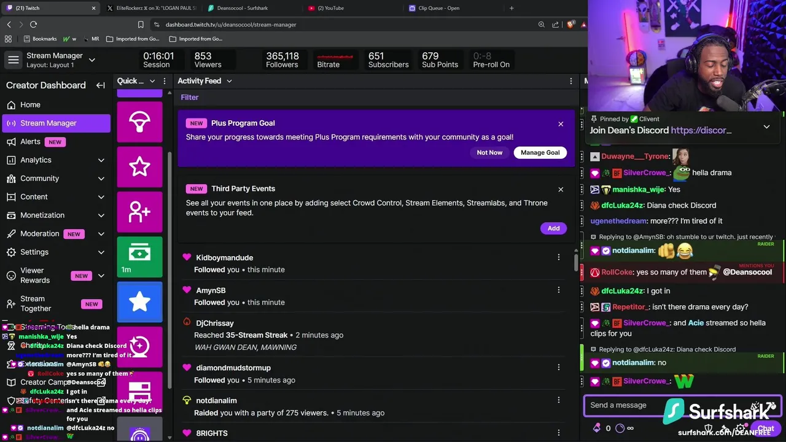Dismiss the Plus Program Goal banner

[561, 124]
